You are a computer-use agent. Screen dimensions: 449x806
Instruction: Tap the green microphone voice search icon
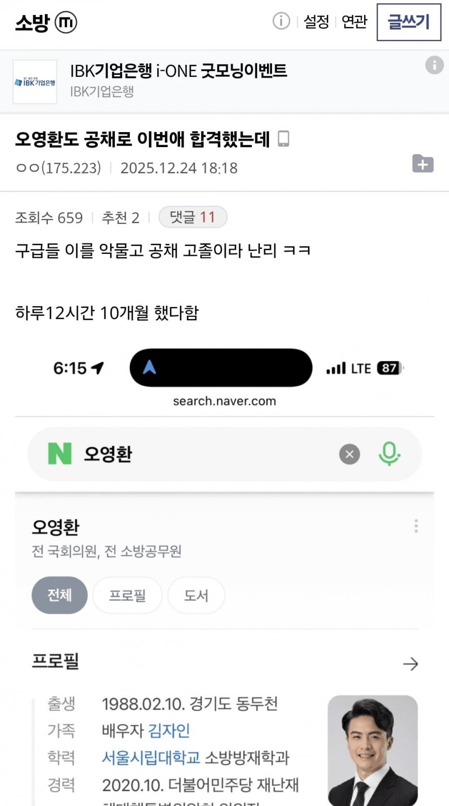click(389, 454)
